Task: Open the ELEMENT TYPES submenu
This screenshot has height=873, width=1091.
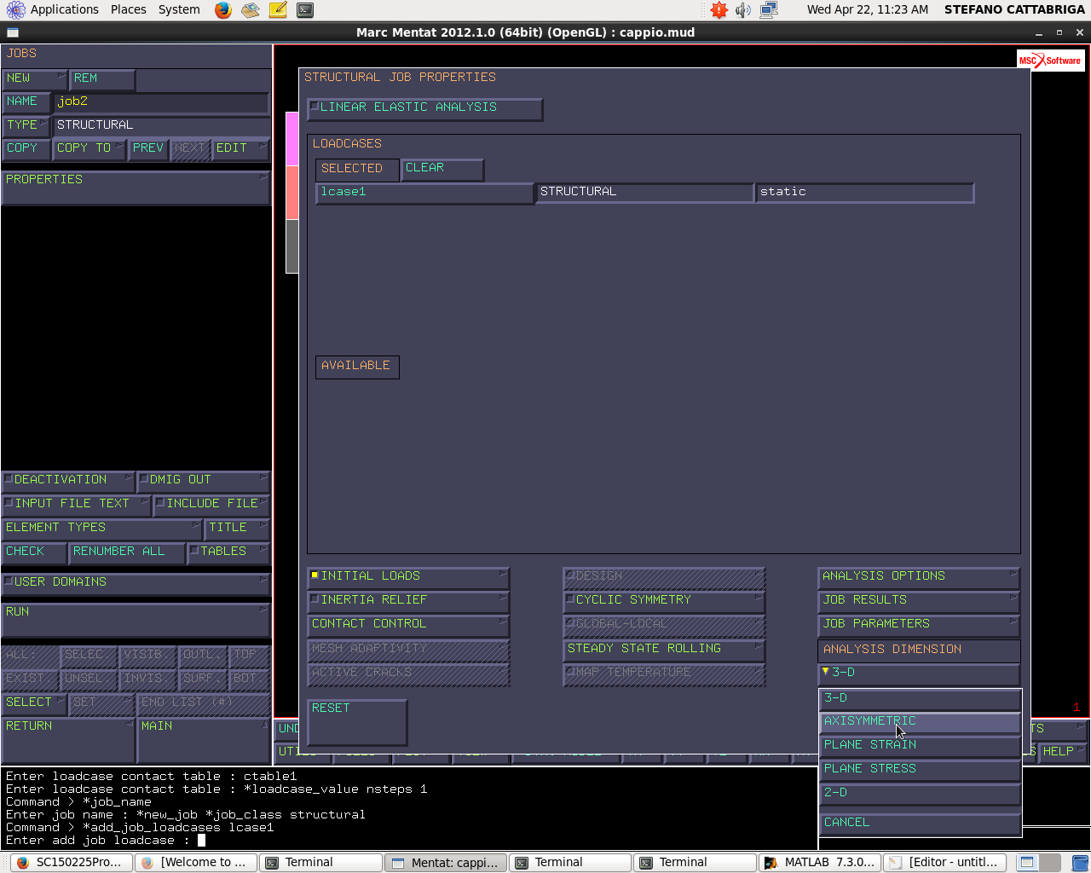Action: point(101,529)
